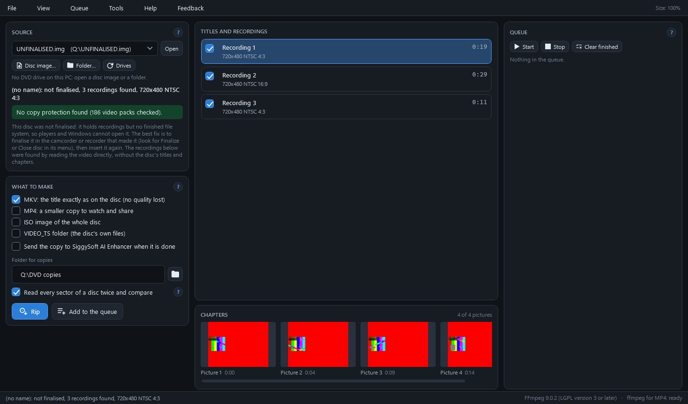This screenshot has height=404, width=688.
Task: Select the Recording 3 row title
Action: pos(239,103)
